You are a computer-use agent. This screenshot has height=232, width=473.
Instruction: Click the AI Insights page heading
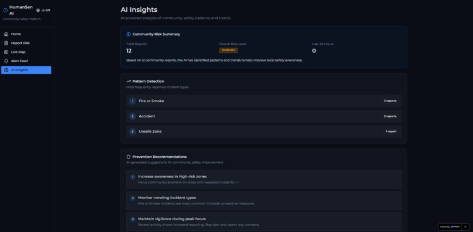tap(138, 9)
